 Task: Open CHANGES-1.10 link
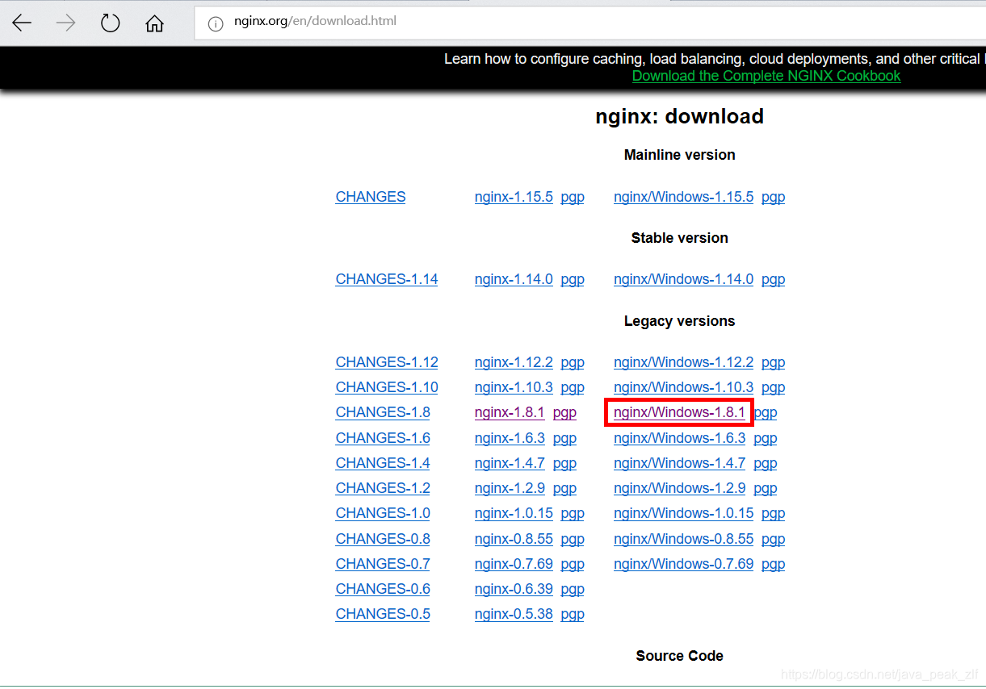(x=387, y=387)
